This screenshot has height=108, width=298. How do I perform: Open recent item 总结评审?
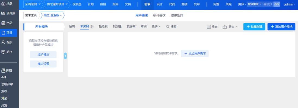pyautogui.click(x=7, y=84)
